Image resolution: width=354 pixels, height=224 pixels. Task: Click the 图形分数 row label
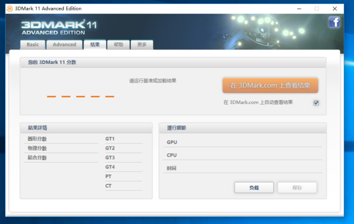pos(37,139)
